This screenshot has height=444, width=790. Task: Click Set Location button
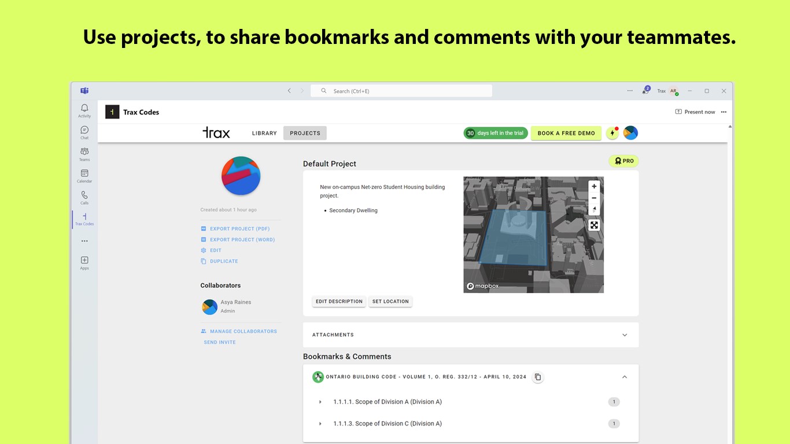pyautogui.click(x=390, y=301)
